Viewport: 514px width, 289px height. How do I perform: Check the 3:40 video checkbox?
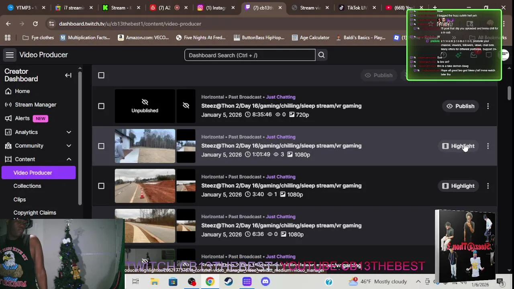(101, 186)
